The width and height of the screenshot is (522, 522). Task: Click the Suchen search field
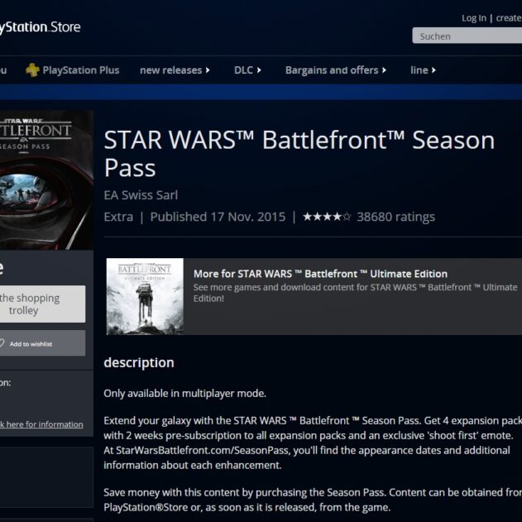[467, 36]
